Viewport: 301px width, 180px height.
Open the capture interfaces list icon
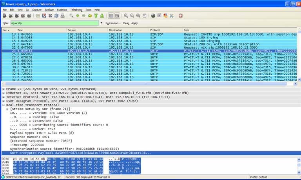pos(5,16)
